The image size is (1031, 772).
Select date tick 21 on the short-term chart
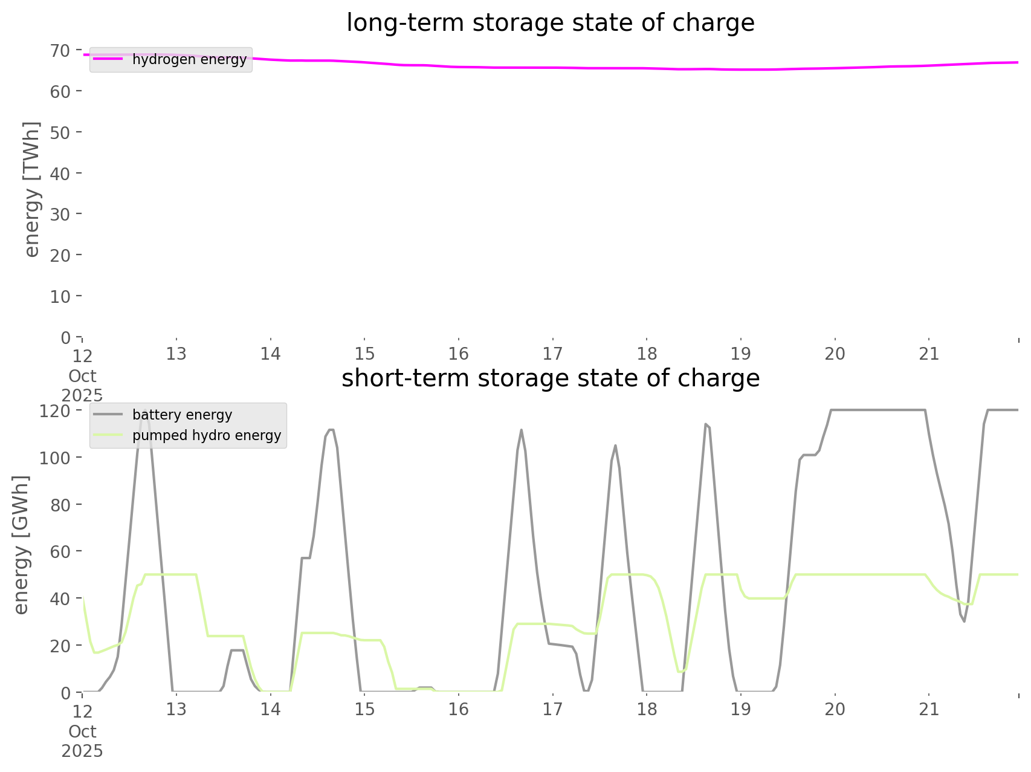coord(929,709)
